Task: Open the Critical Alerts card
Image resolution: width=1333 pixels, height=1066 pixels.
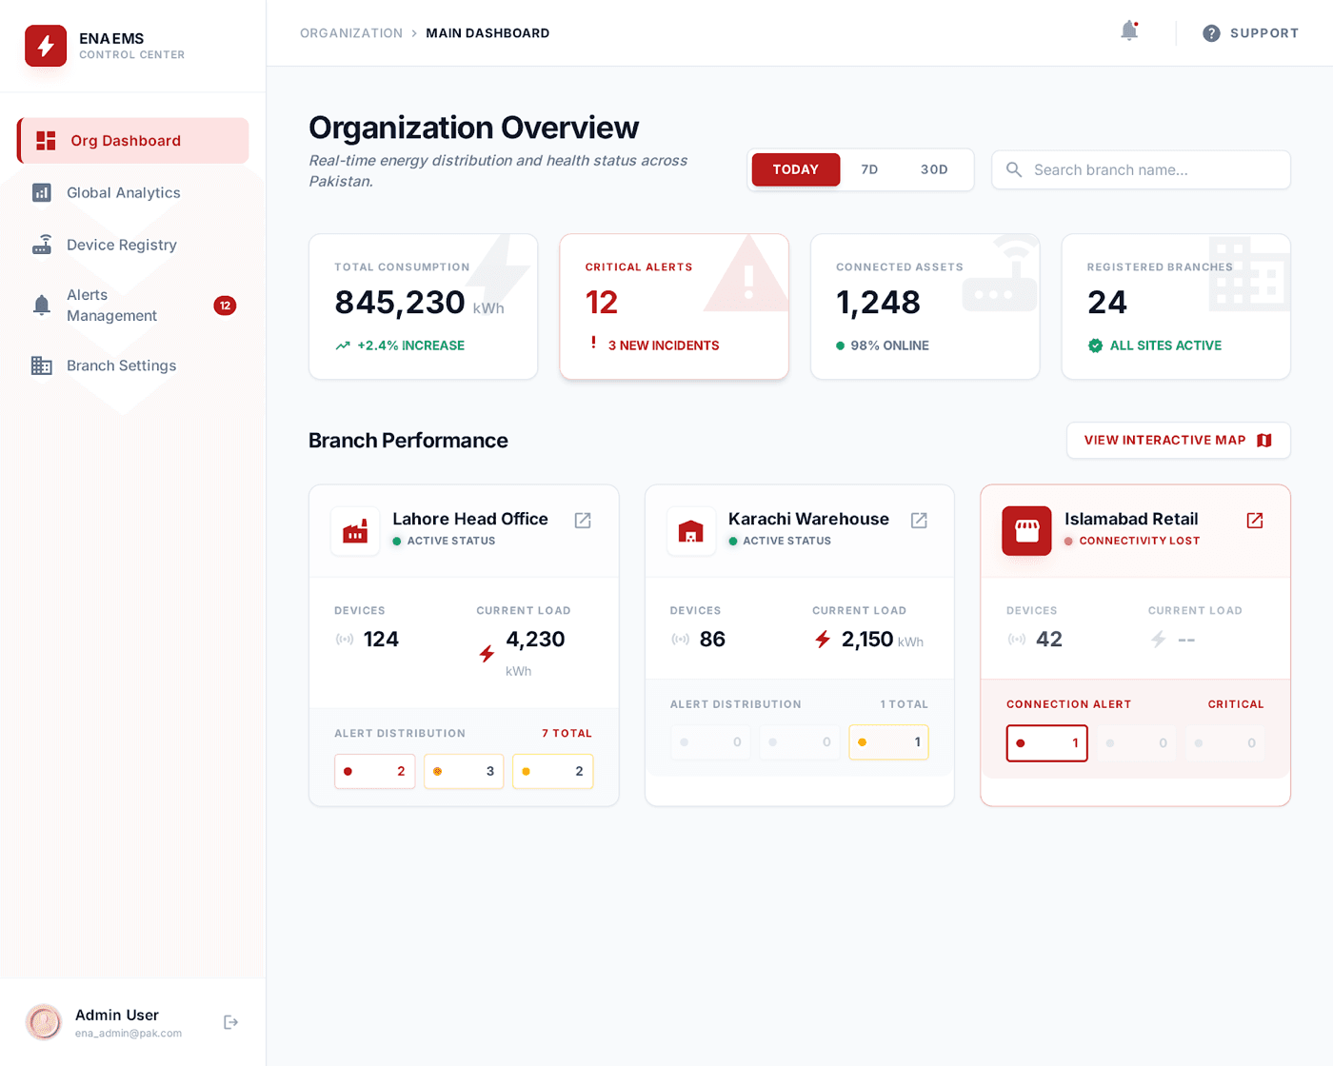Action: (674, 306)
